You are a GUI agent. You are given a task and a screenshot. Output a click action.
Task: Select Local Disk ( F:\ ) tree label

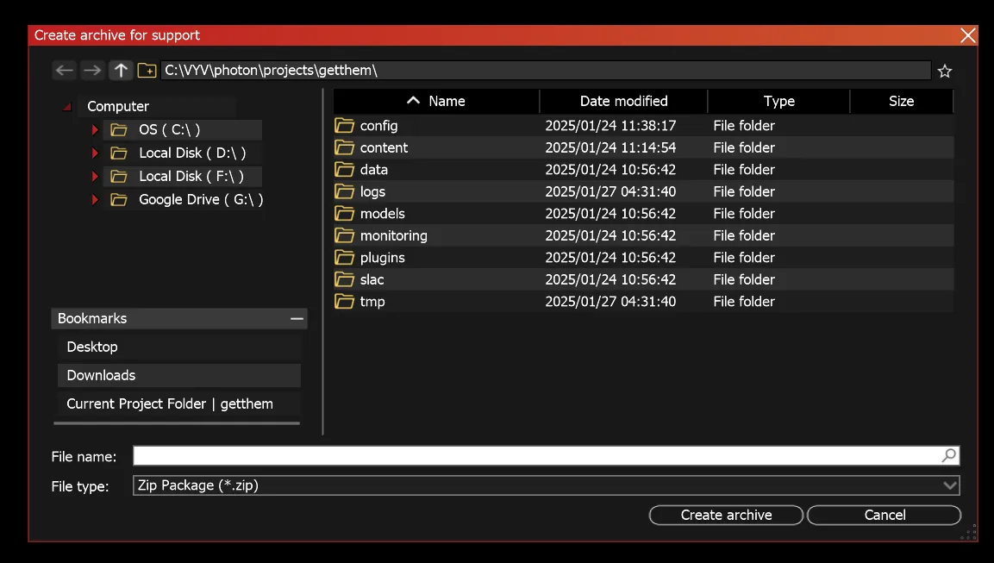pyautogui.click(x=191, y=176)
